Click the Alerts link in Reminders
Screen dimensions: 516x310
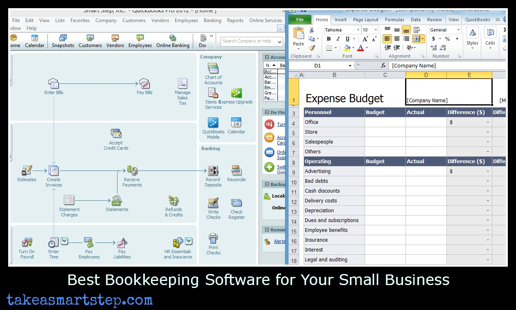coord(279,241)
